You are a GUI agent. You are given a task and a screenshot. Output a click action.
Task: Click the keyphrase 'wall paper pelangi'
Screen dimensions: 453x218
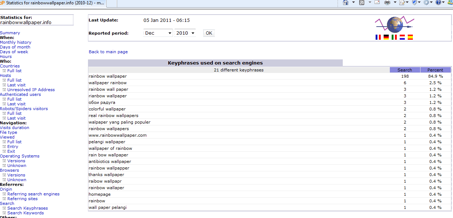click(x=108, y=207)
